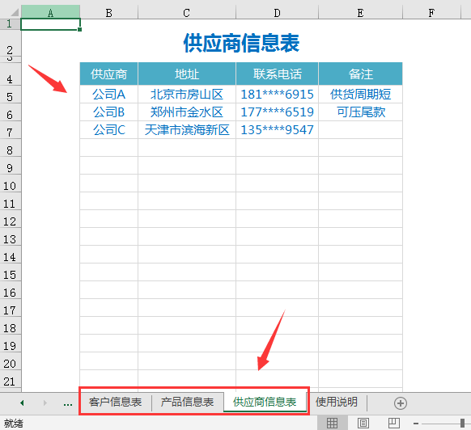This screenshot has width=471, height=430.
Task: Switch to Page Break Preview icon
Action: pos(394,423)
